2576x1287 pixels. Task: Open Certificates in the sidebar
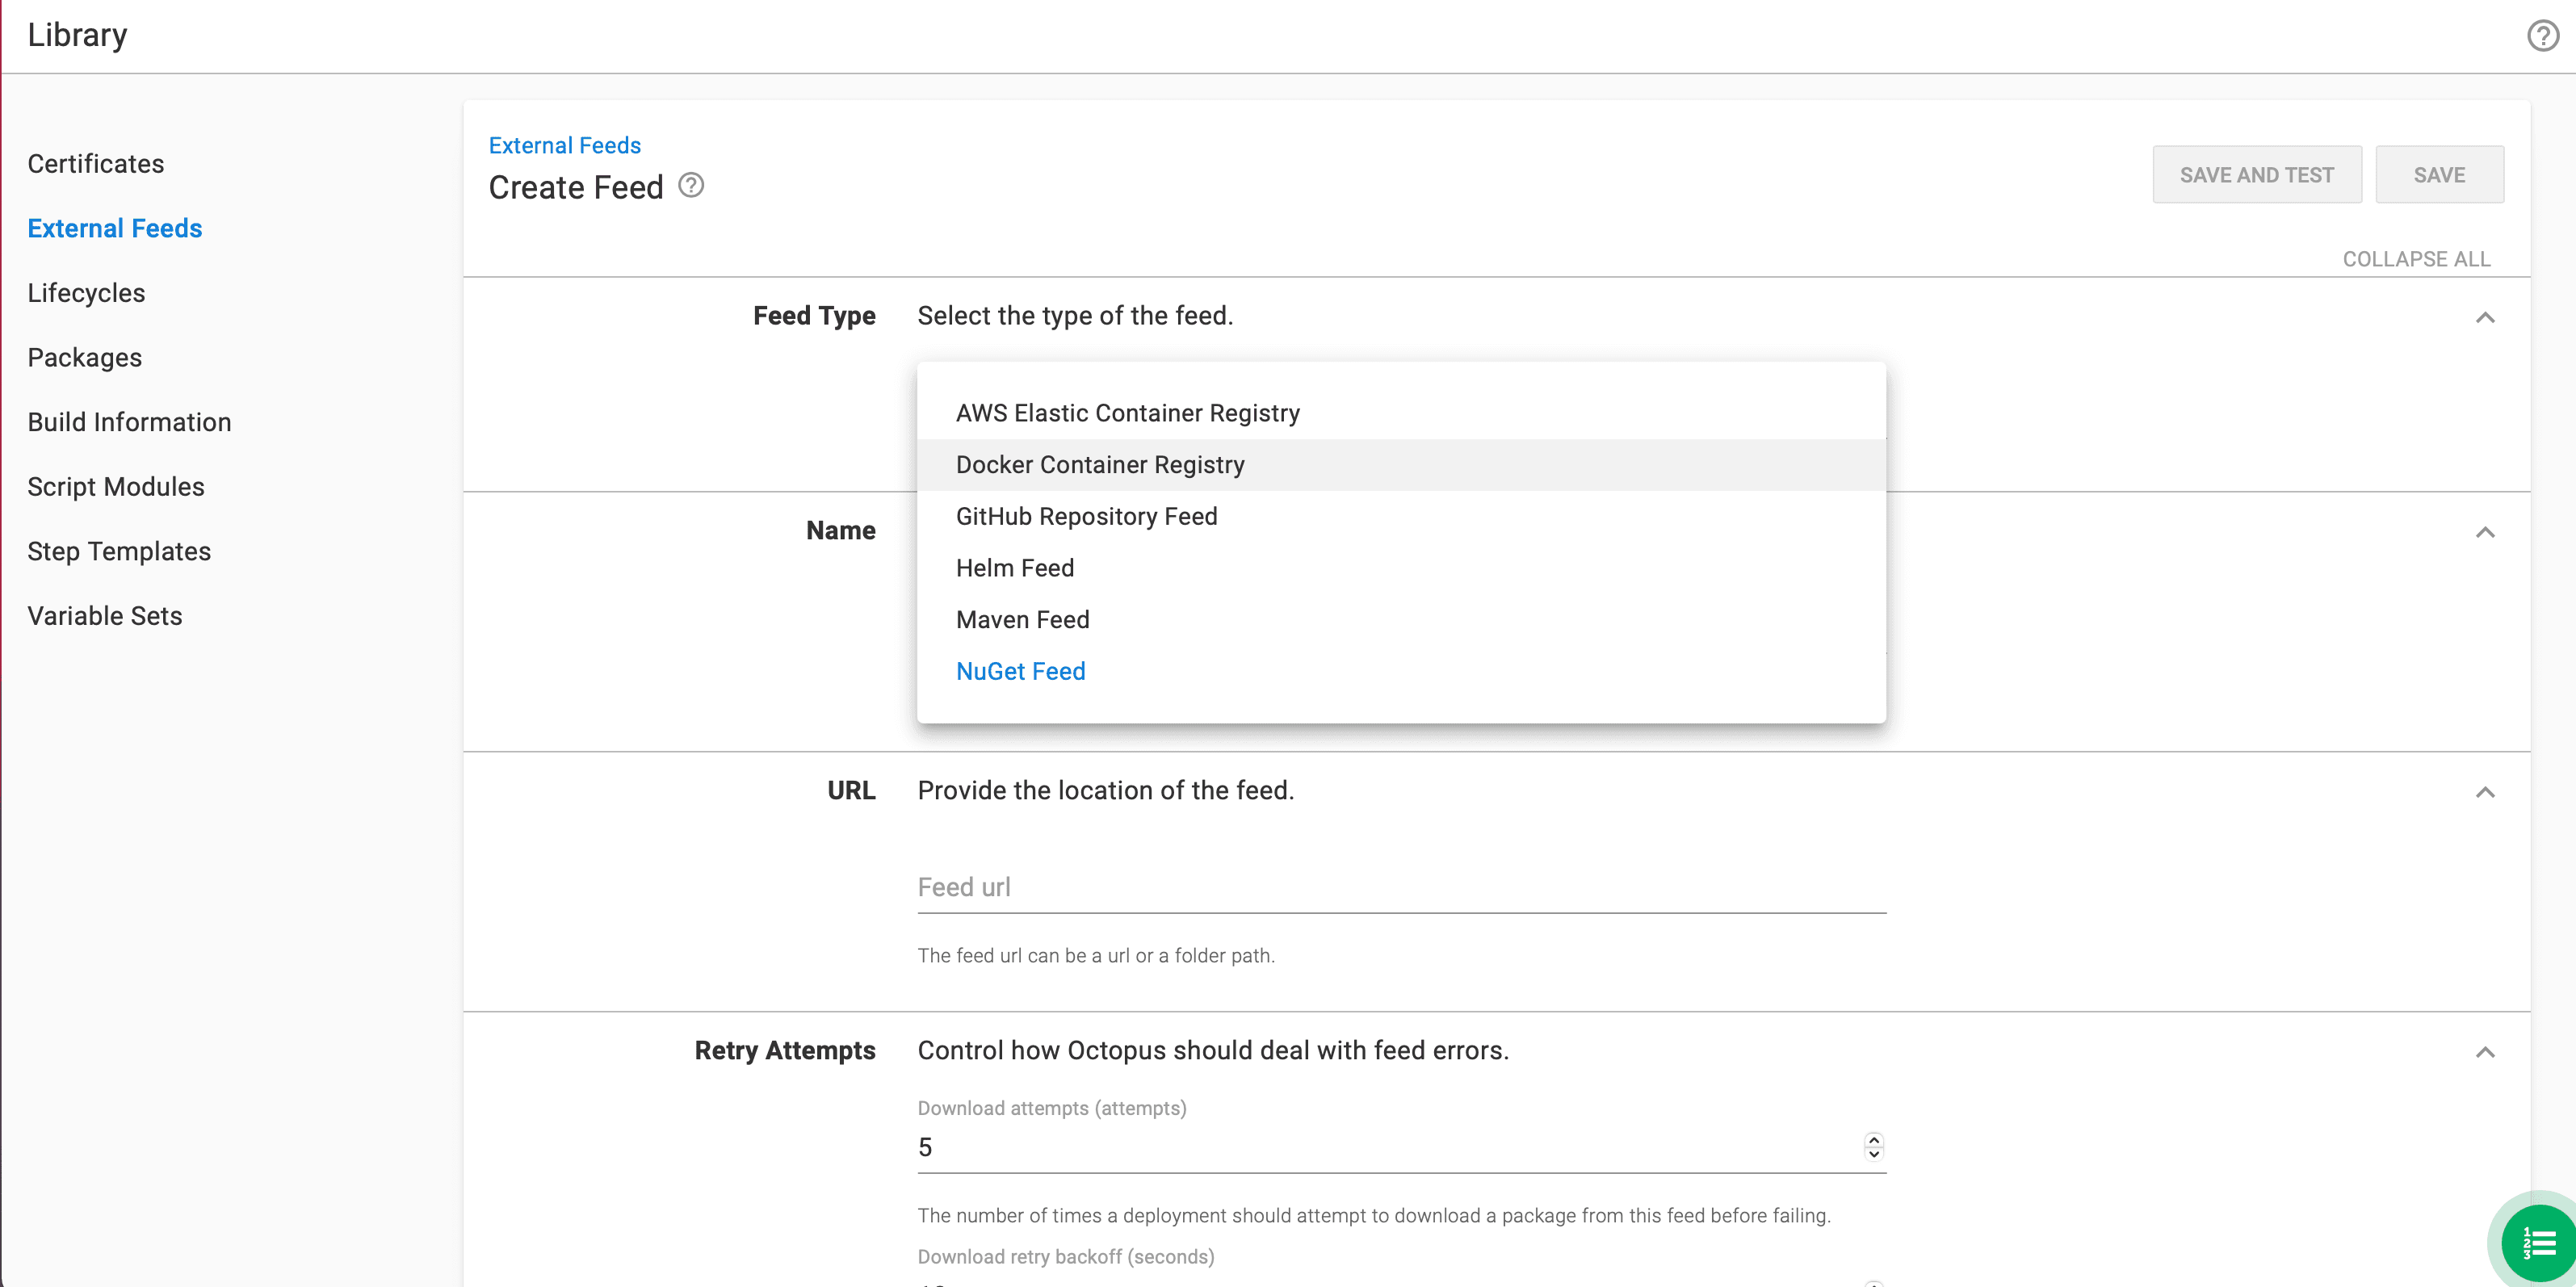(x=96, y=164)
